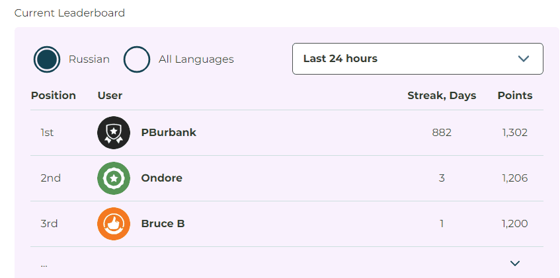The image size is (560, 278).
Task: Click the User column header
Action: point(110,96)
